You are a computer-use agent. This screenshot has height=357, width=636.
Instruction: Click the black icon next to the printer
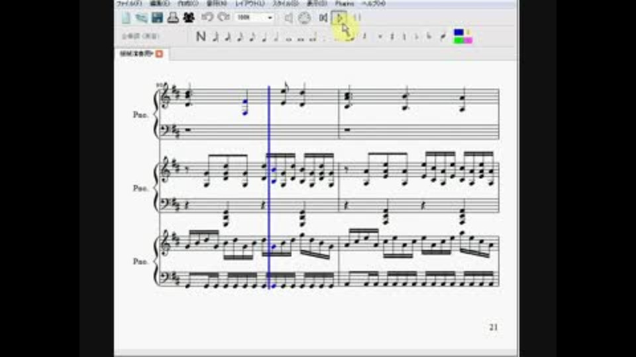click(189, 18)
